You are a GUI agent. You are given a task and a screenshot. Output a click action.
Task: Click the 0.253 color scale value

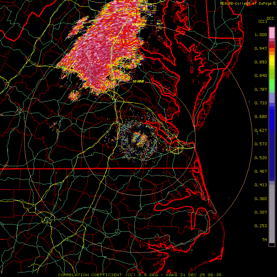tap(261, 226)
